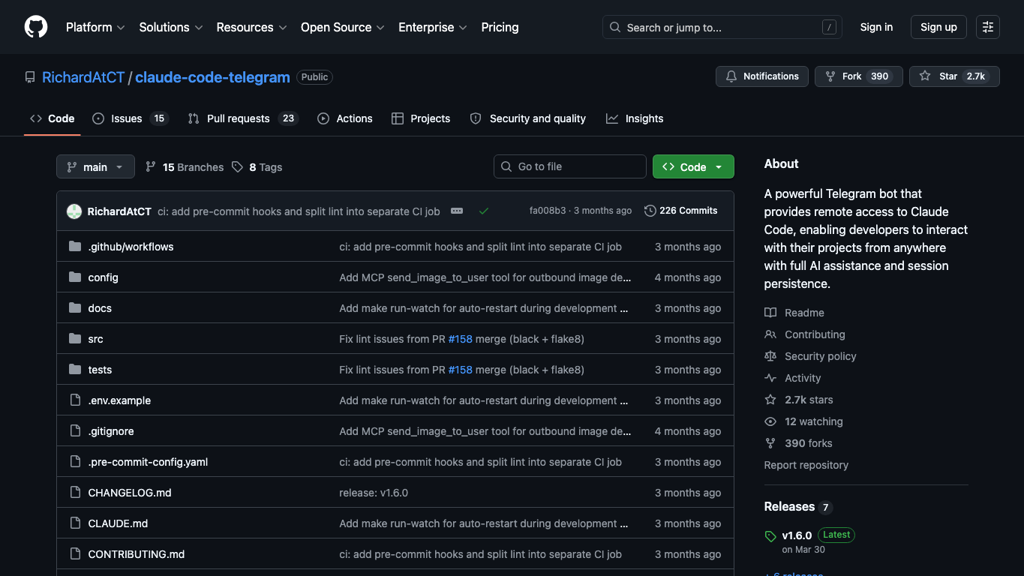Viewport: 1024px width, 576px height.
Task: Open the docs folder
Action: (100, 308)
